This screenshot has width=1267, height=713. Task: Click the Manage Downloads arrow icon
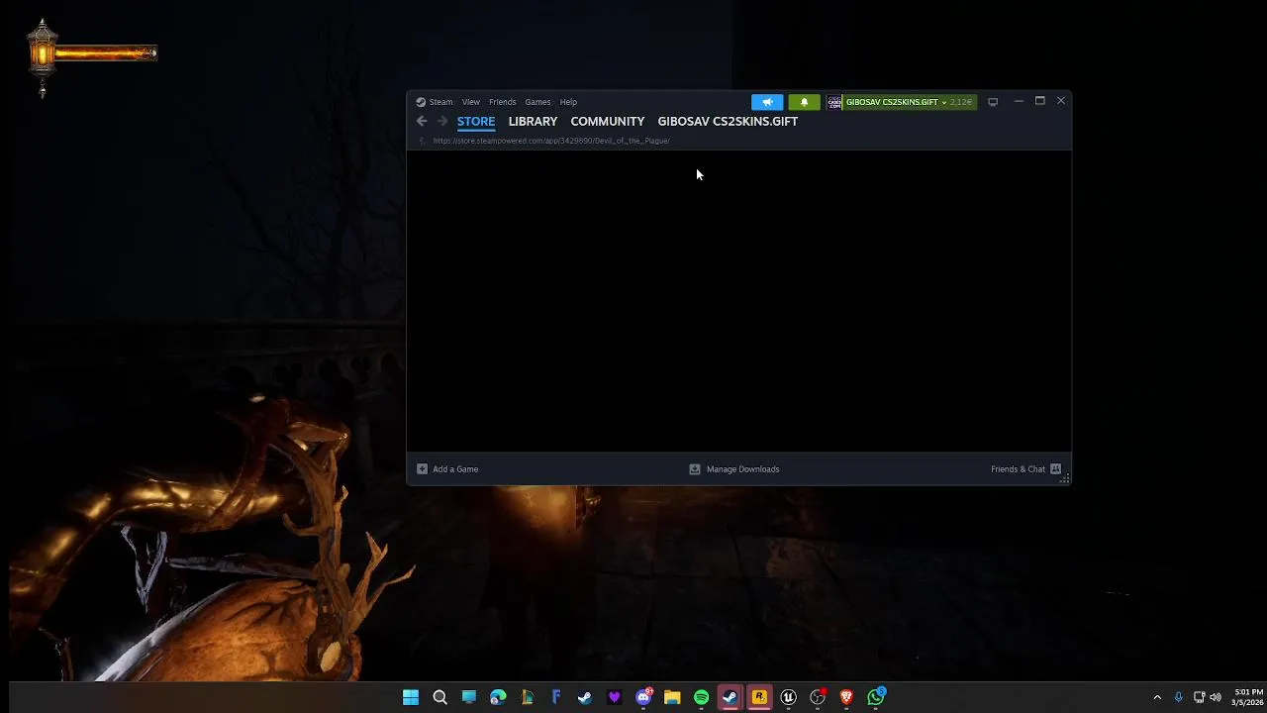[695, 469]
